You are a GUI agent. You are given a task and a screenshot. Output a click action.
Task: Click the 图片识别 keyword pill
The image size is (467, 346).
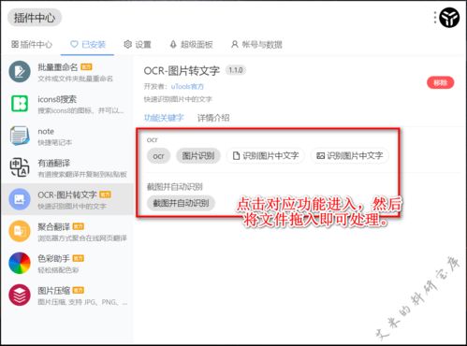(x=198, y=156)
